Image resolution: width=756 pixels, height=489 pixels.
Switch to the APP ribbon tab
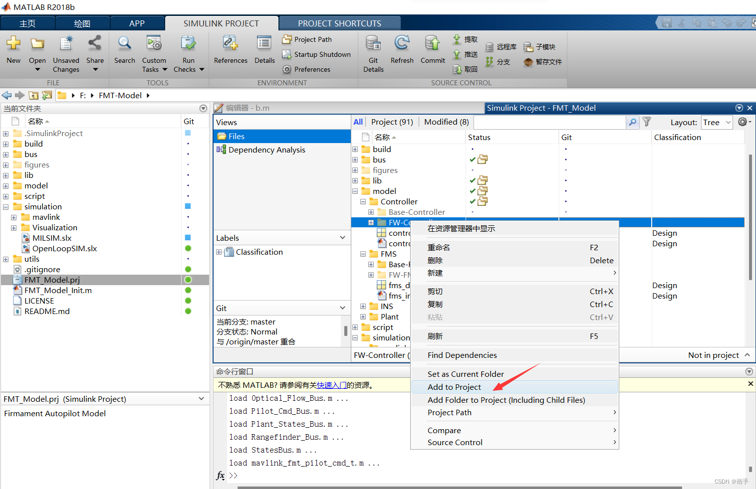tap(137, 23)
